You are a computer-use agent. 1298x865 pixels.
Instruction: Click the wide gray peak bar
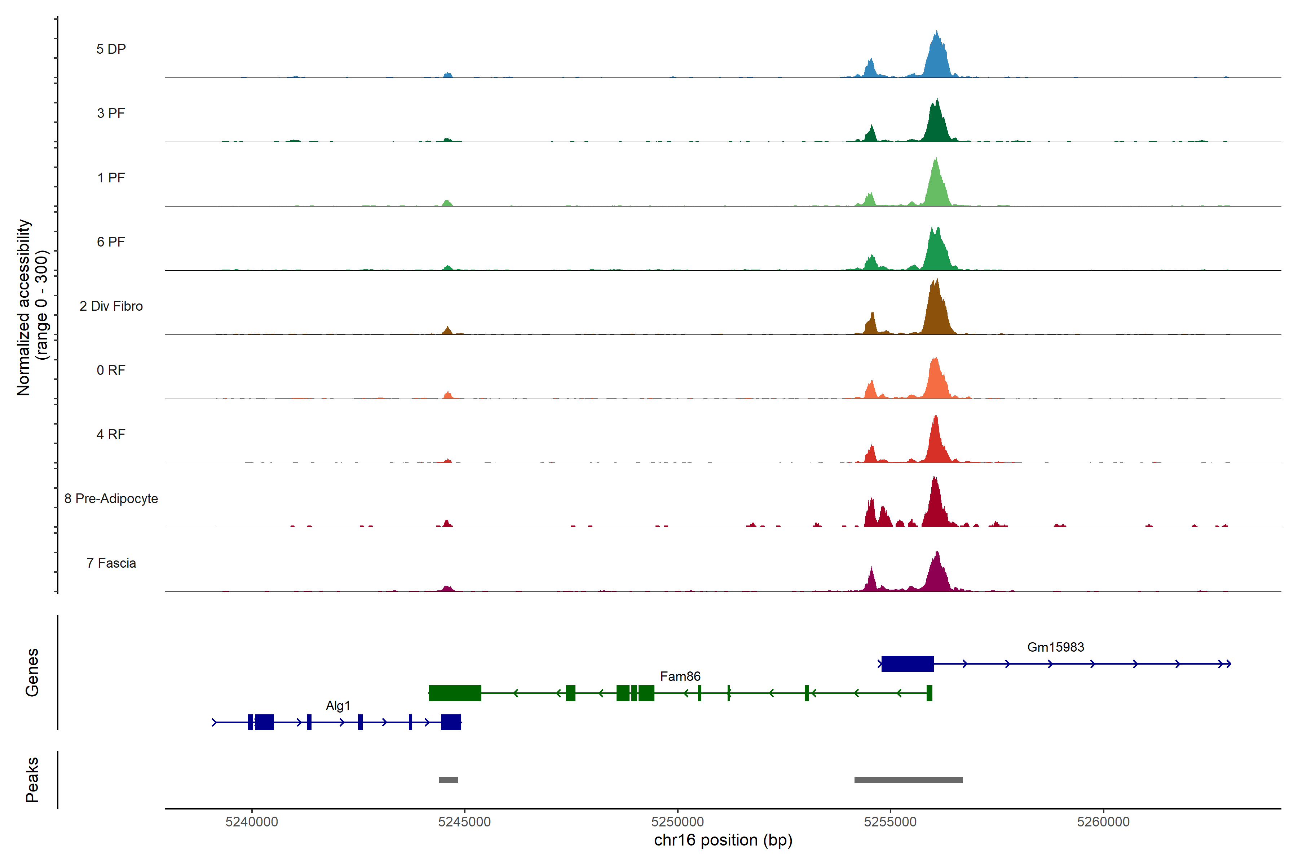908,780
